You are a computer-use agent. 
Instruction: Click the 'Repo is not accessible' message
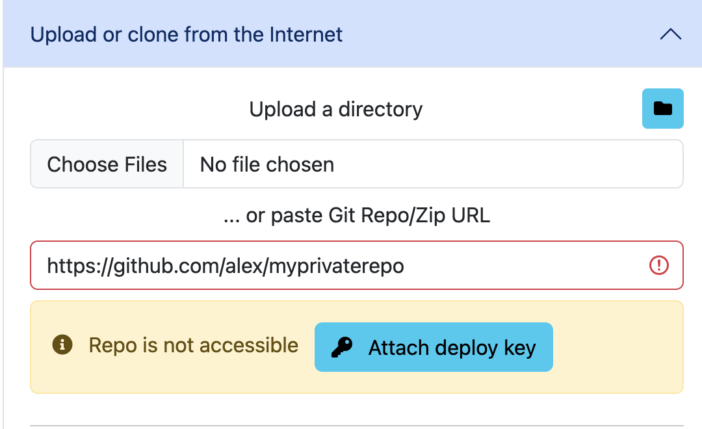(194, 345)
